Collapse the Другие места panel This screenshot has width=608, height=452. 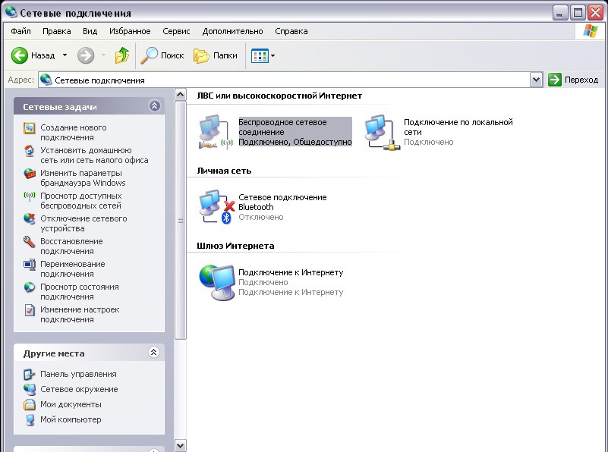pyautogui.click(x=154, y=353)
